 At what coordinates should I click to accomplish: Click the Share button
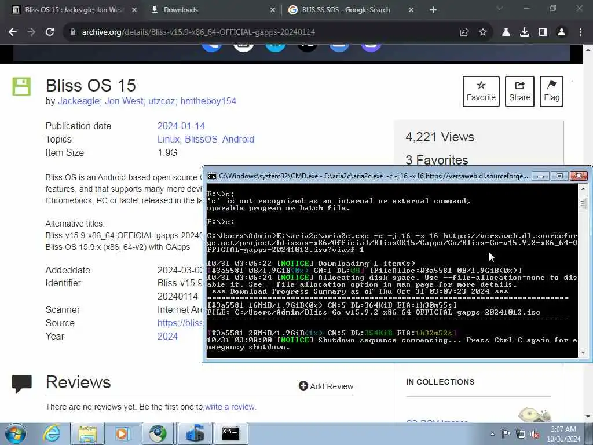519,92
